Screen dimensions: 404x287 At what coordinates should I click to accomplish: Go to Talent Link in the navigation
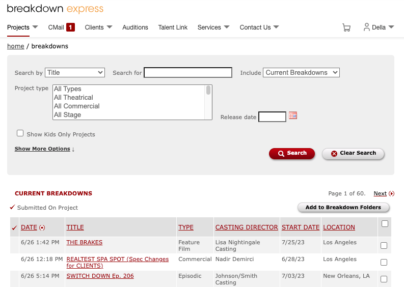(173, 27)
